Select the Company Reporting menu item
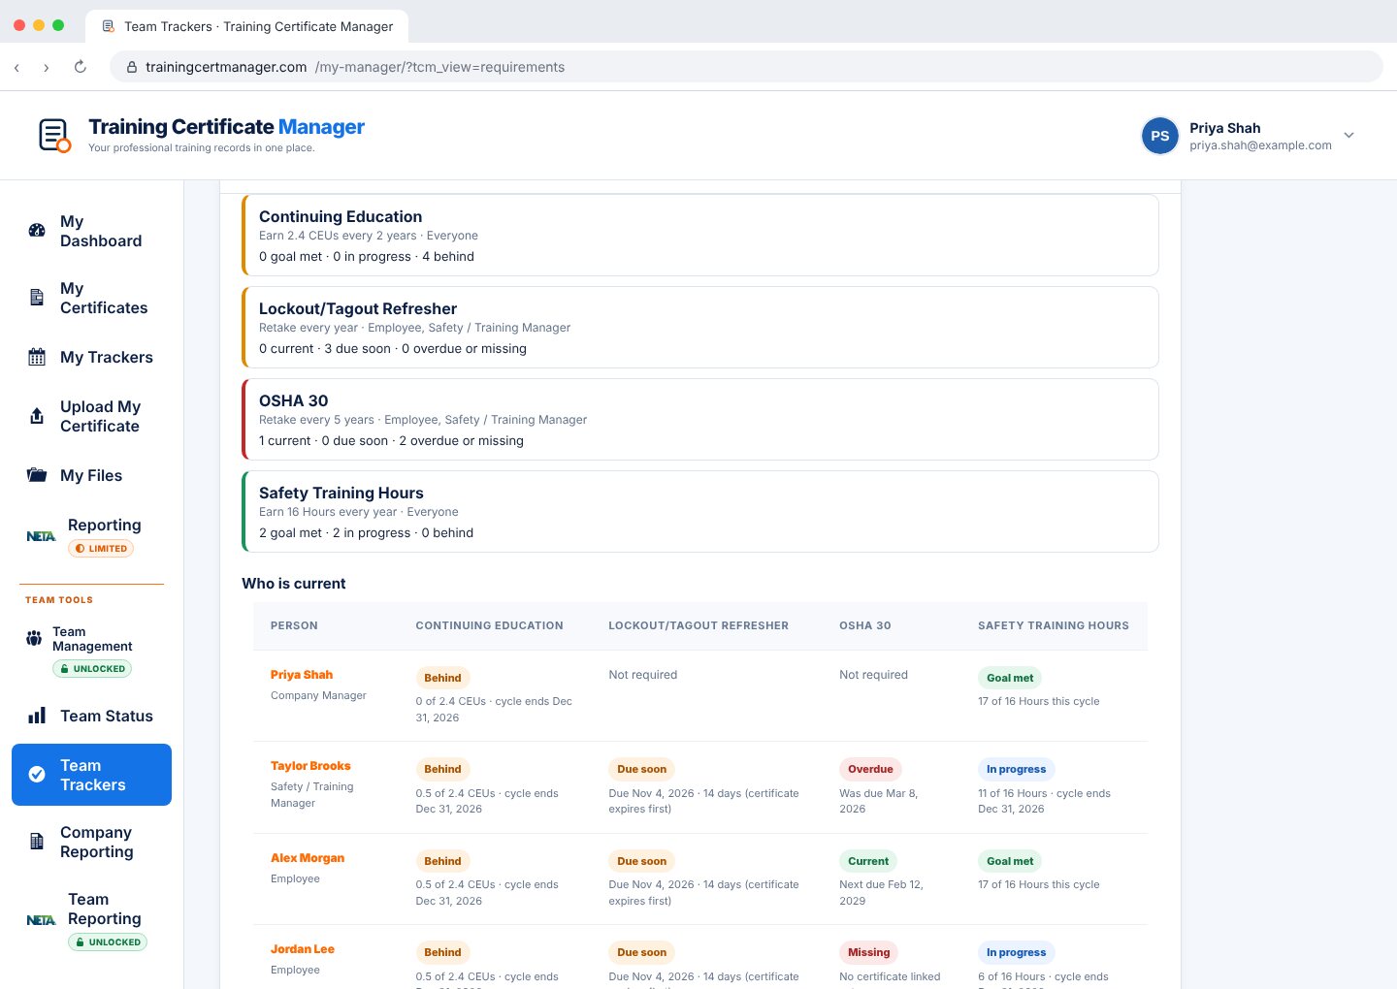Image resolution: width=1397 pixels, height=989 pixels. pyautogui.click(x=91, y=842)
